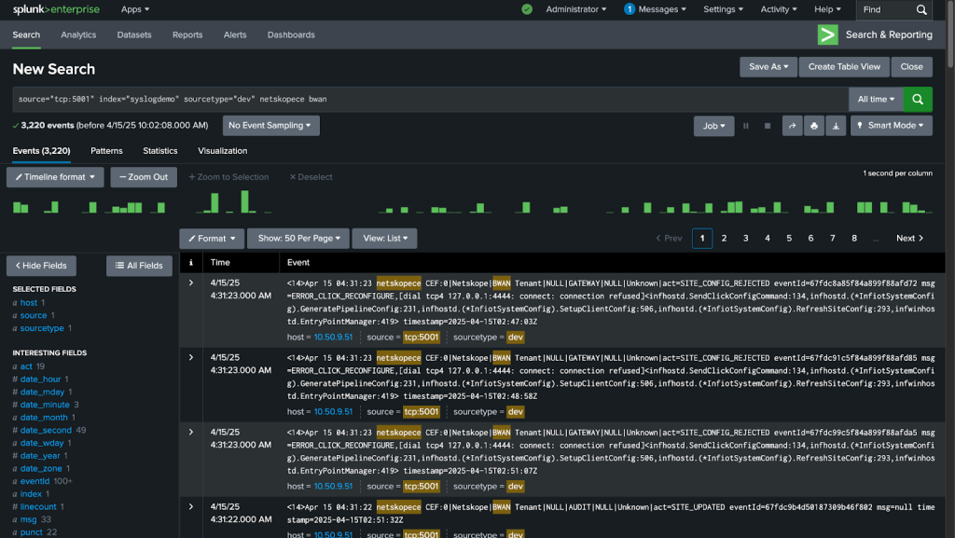955x538 pixels.
Task: Open Smart Mode dropdown
Action: 891,125
